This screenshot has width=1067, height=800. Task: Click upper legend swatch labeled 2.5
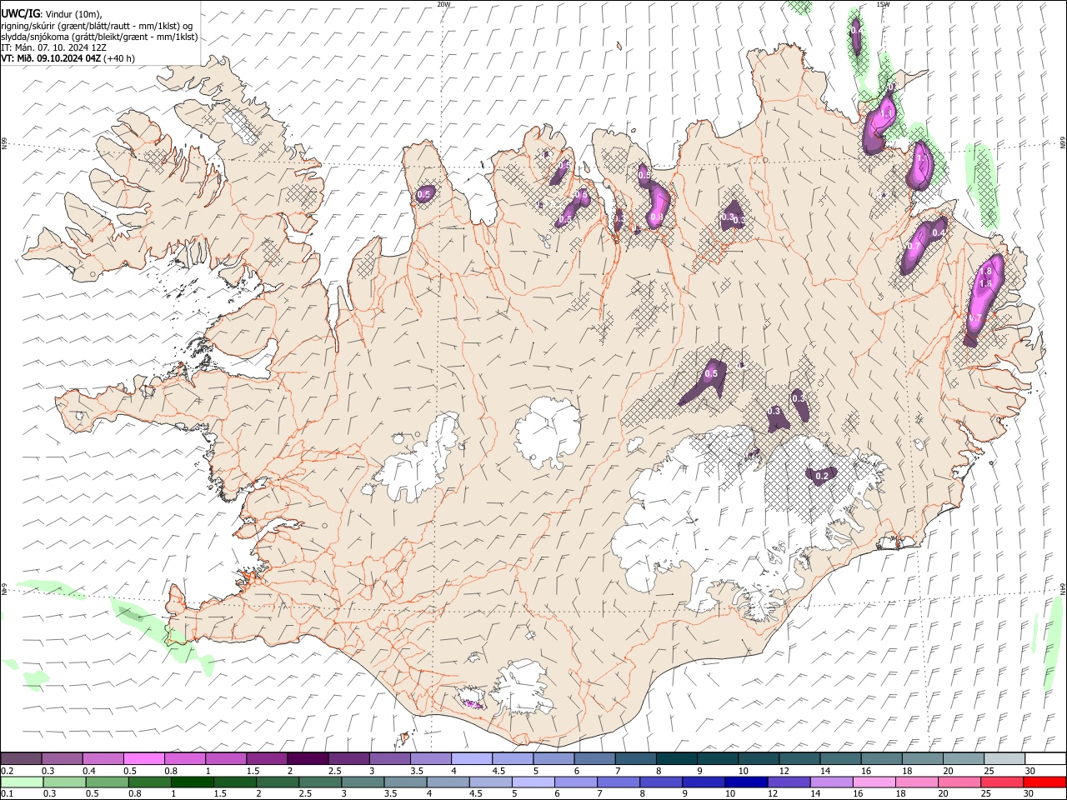click(348, 758)
